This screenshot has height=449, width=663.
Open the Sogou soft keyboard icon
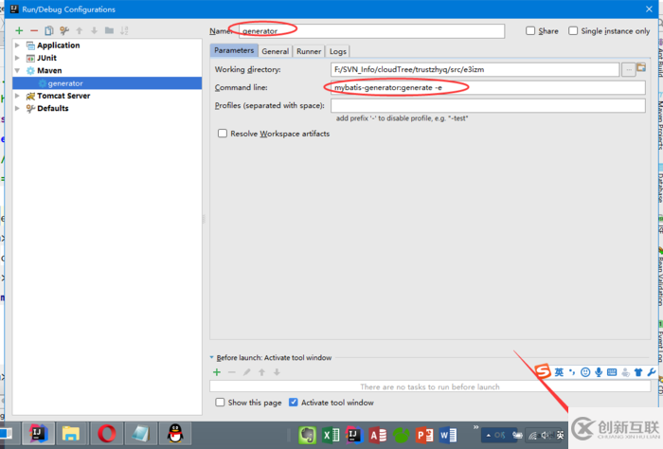(612, 372)
